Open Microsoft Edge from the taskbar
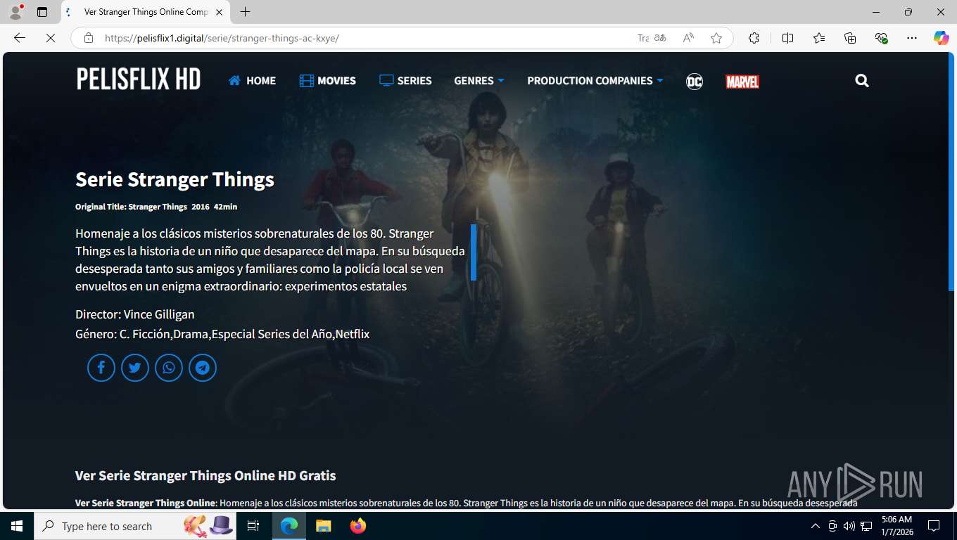The image size is (957, 540). 289,526
